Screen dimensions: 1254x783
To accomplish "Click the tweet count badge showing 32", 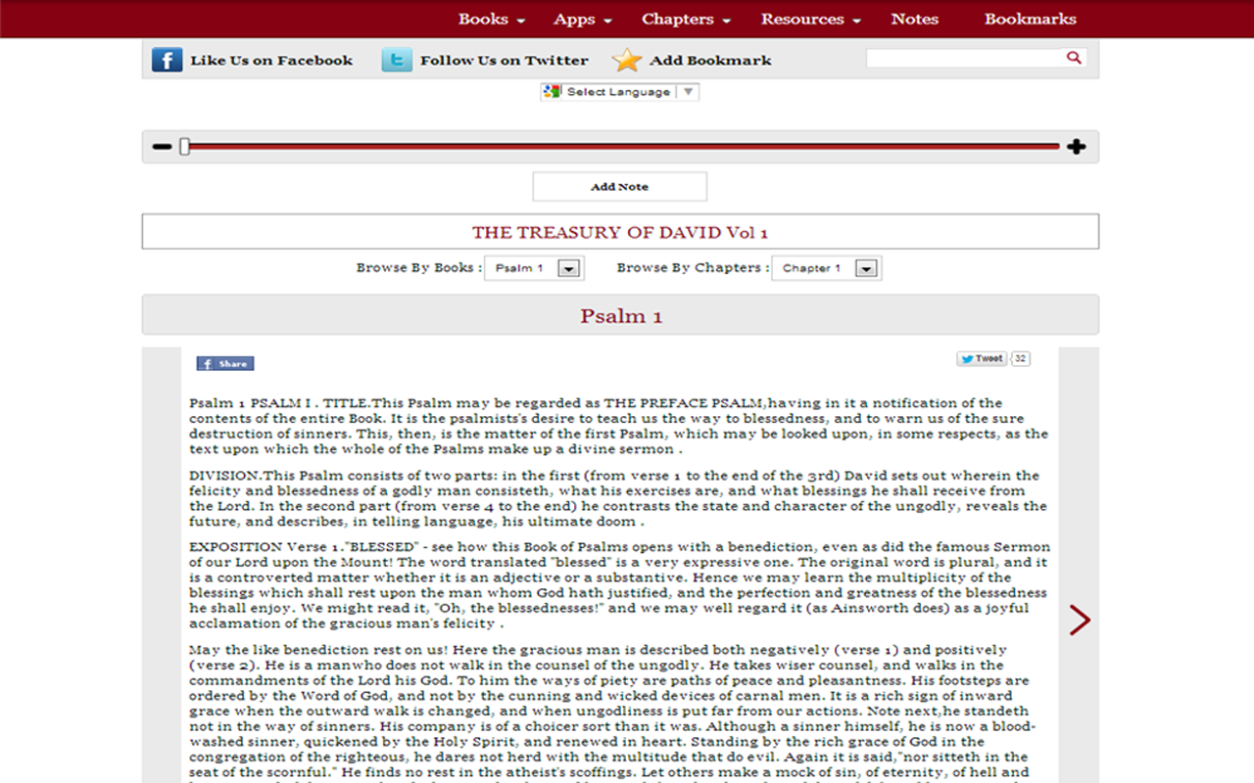I will tap(1019, 358).
